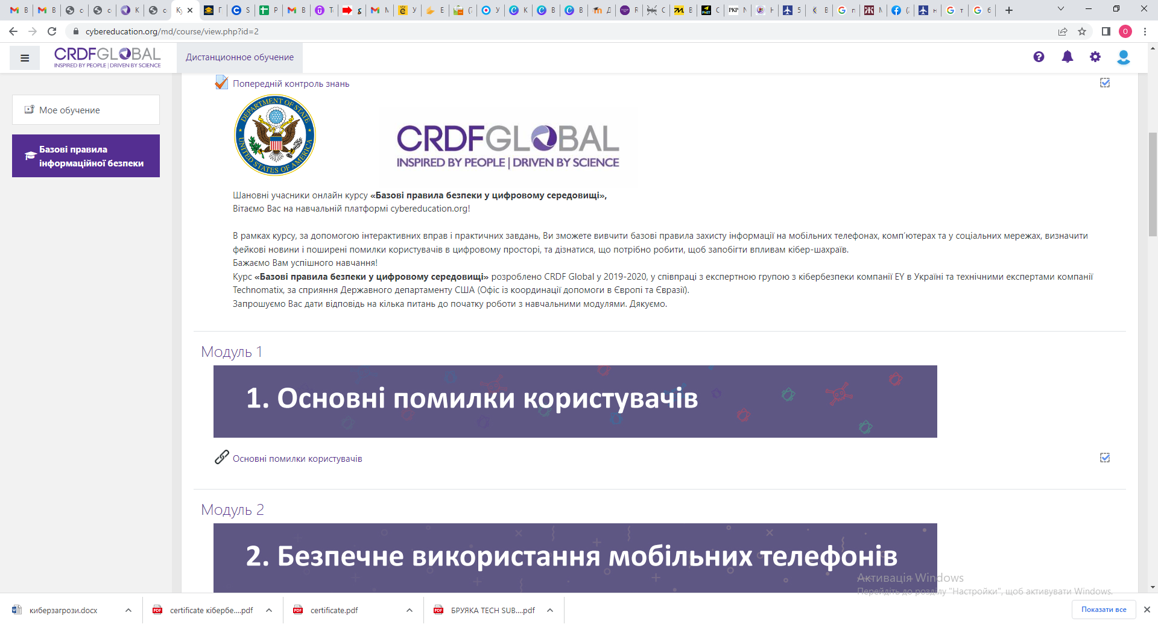Open the tab search dropdown arrow
Screen dimensions: 1158x627
[1061, 9]
